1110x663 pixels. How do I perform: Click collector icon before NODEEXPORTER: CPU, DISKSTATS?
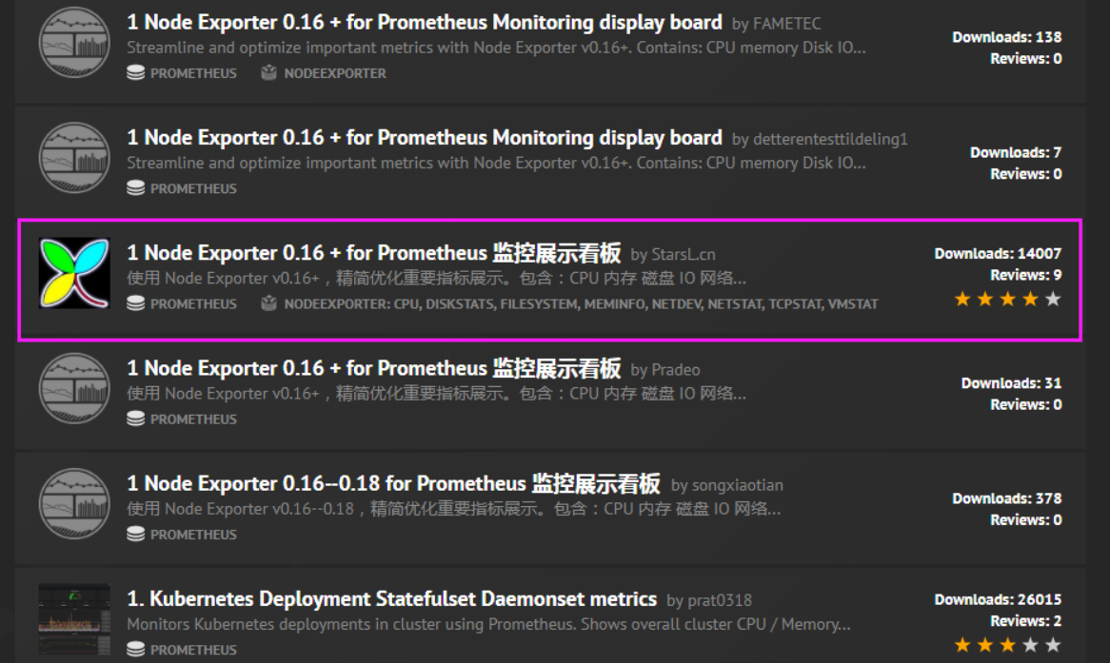(x=268, y=303)
